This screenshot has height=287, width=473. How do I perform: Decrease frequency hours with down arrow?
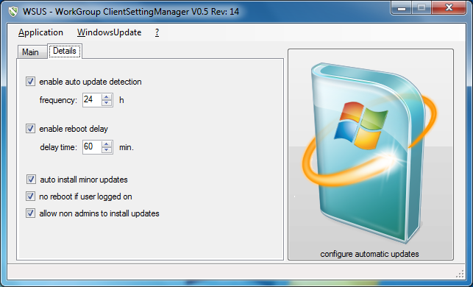click(x=107, y=103)
